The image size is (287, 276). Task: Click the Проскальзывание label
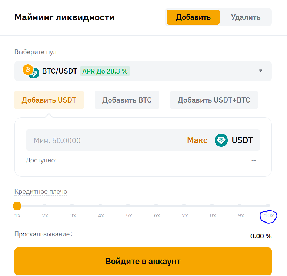click(42, 234)
